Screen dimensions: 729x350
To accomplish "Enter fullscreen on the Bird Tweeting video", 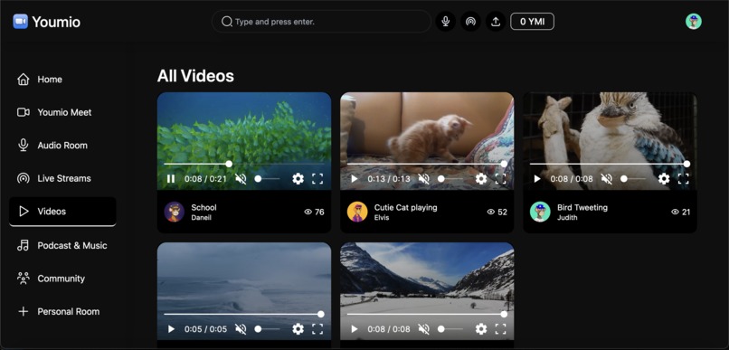I will [684, 179].
